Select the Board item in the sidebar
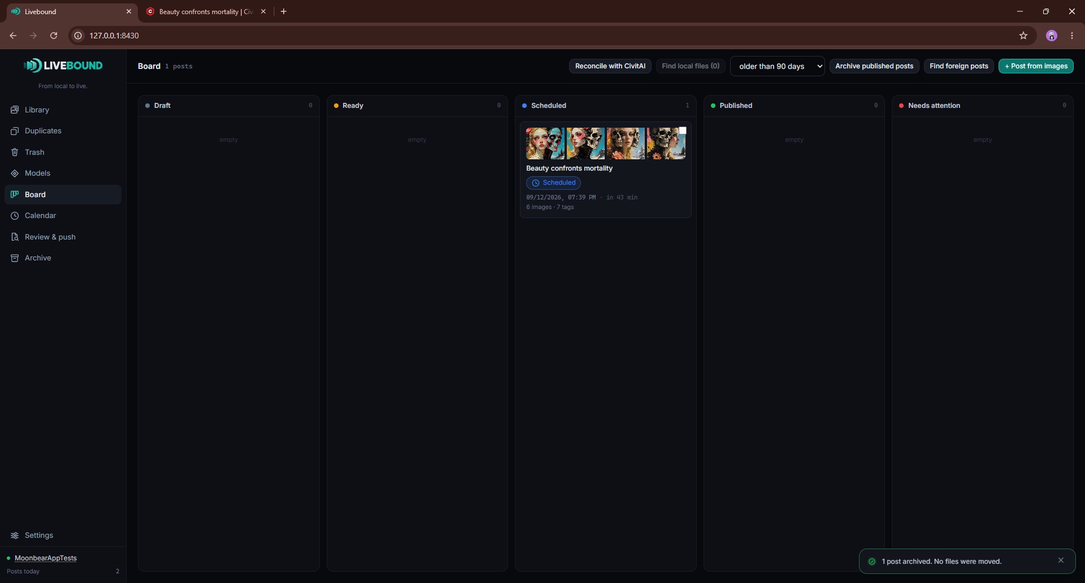1085x583 pixels. tap(63, 194)
